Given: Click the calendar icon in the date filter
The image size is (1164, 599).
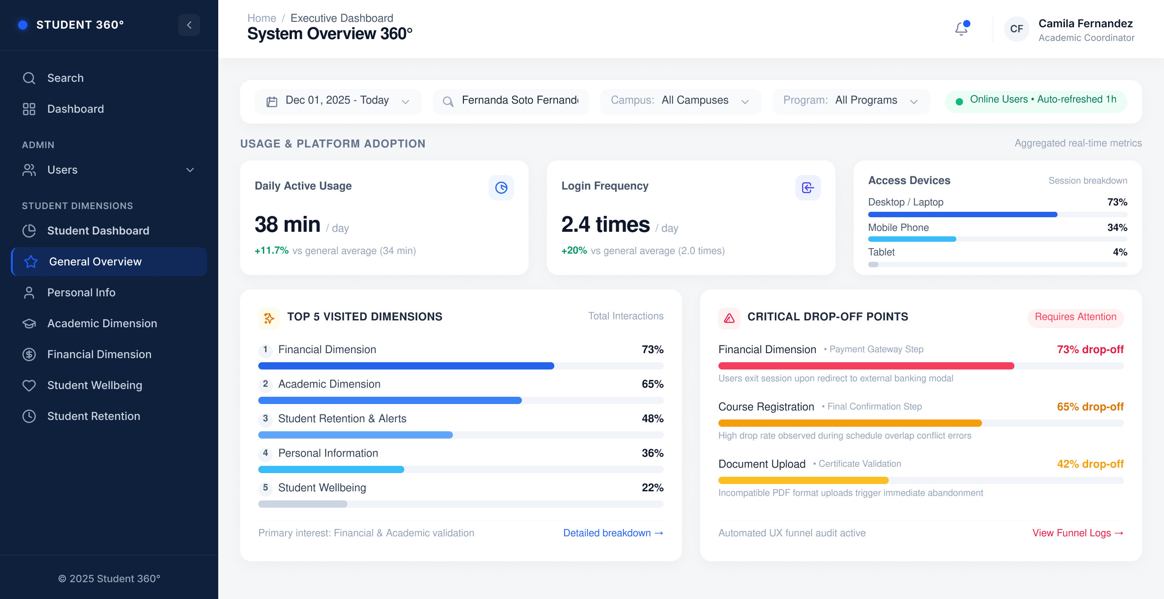Looking at the screenshot, I should click(x=272, y=102).
